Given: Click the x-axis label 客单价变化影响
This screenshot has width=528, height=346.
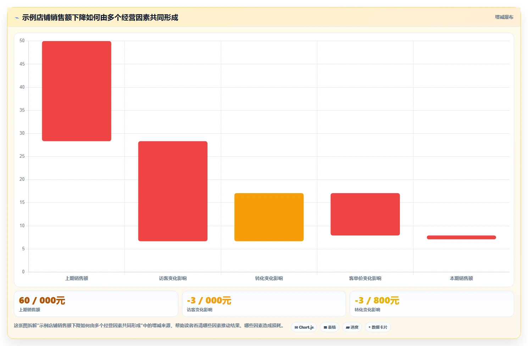Looking at the screenshot, I should click(x=365, y=278).
